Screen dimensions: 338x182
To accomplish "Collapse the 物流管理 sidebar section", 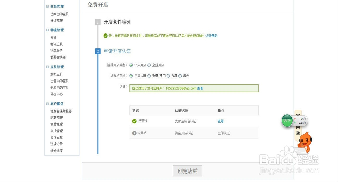I will click(47, 30).
